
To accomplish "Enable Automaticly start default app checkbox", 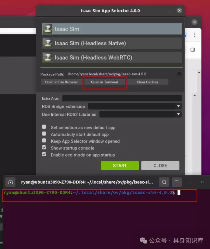I will 44,134.
